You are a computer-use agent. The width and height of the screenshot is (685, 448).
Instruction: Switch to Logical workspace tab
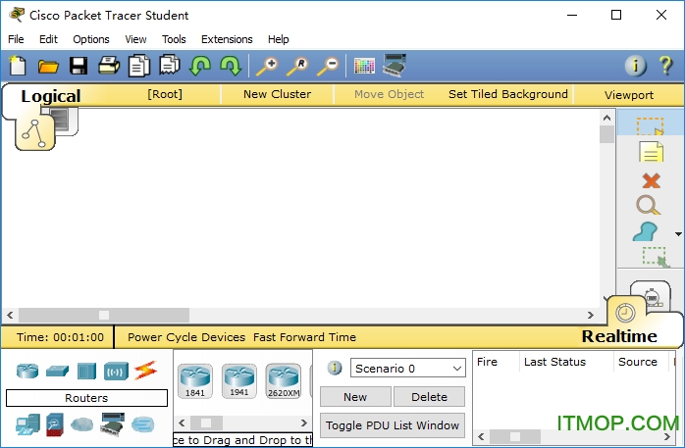(51, 96)
